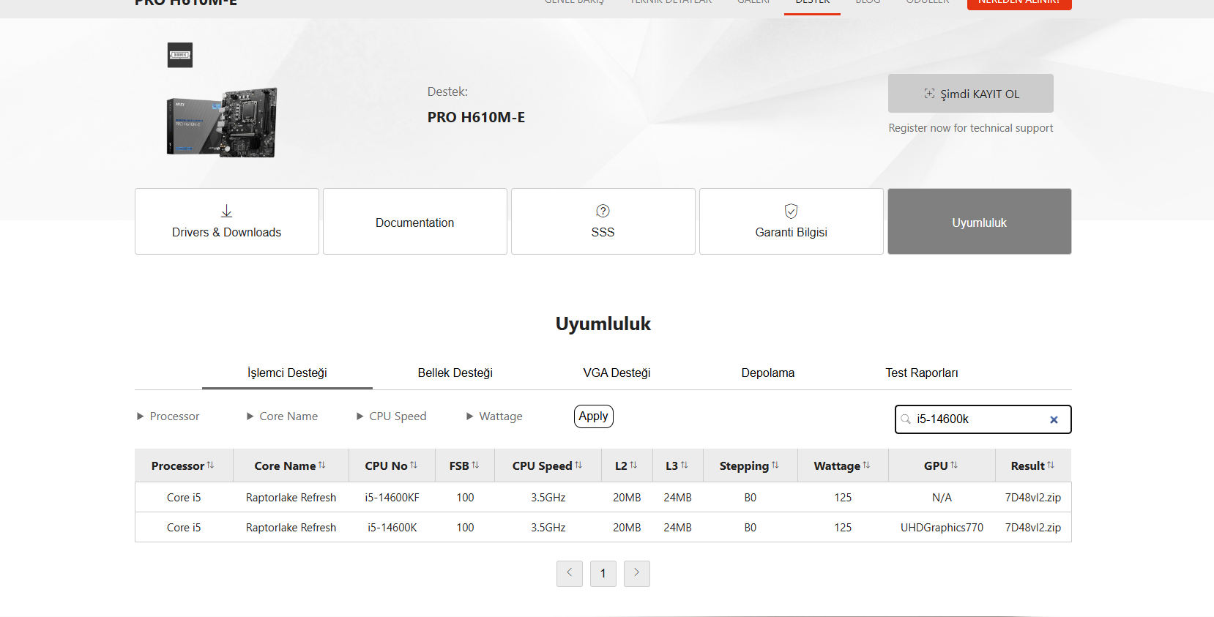Click the PRO H610M-E motherboard product image

(222, 122)
